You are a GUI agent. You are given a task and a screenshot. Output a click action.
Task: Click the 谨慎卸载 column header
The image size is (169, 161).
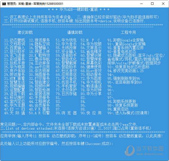(75, 32)
